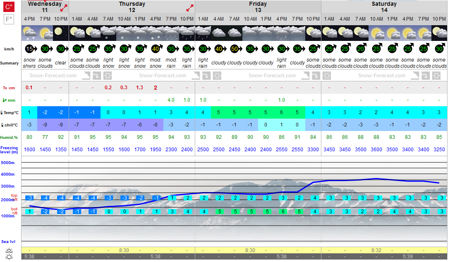450x262 pixels.
Task: Click the Thursday 12 day header
Action: click(132, 7)
